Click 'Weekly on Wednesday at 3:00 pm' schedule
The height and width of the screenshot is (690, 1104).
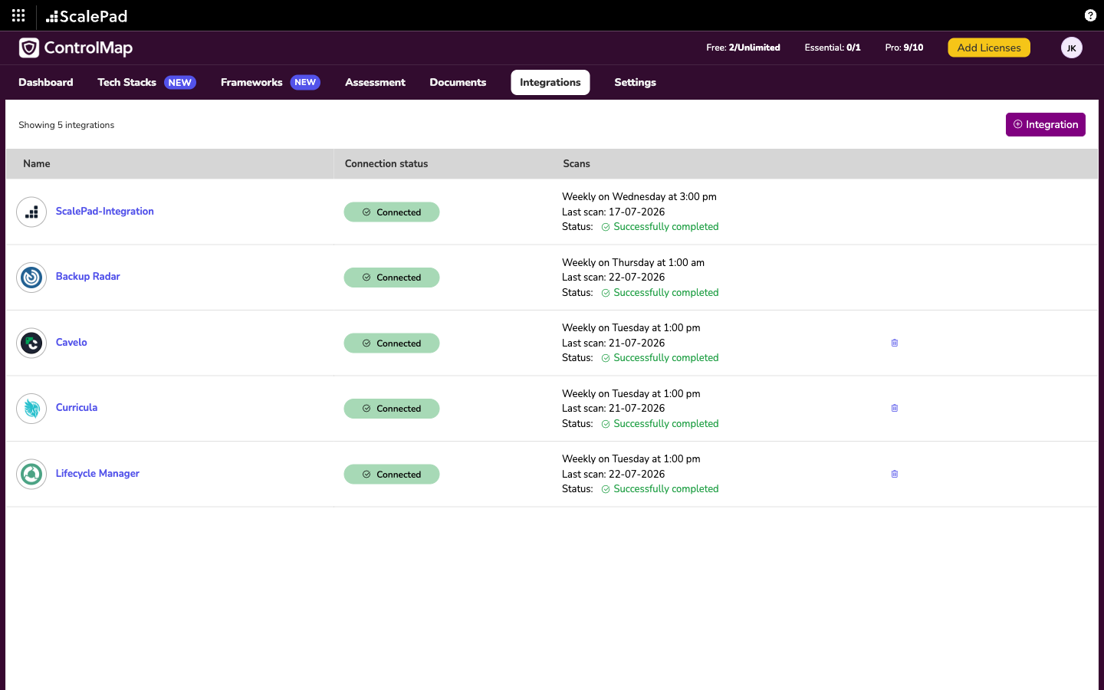(x=639, y=197)
